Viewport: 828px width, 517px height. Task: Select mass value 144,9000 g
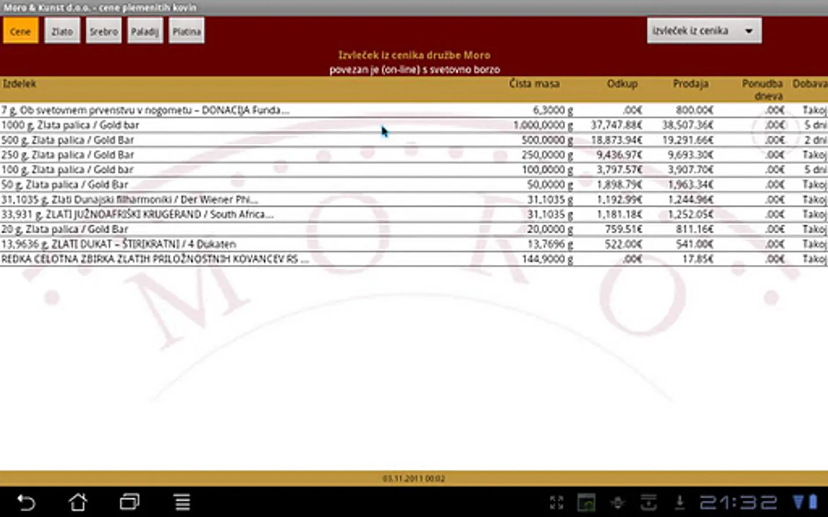tap(547, 259)
